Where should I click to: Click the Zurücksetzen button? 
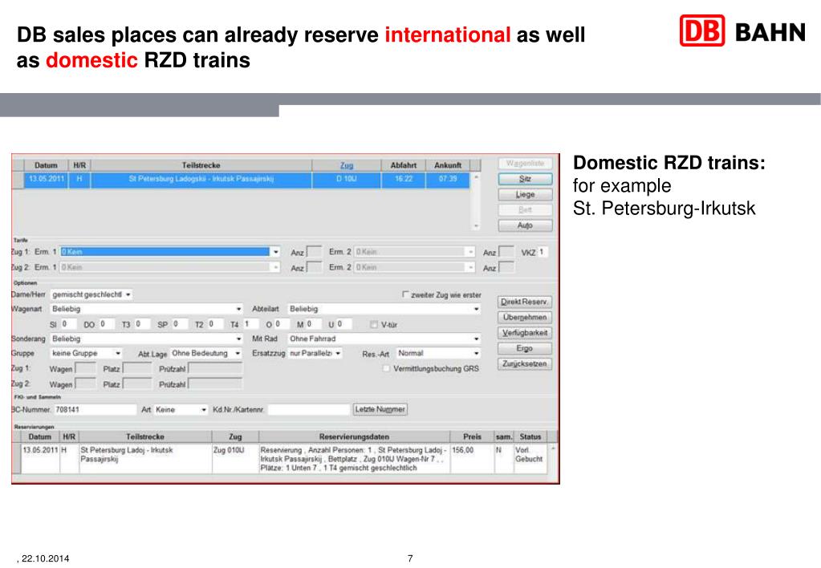[525, 364]
